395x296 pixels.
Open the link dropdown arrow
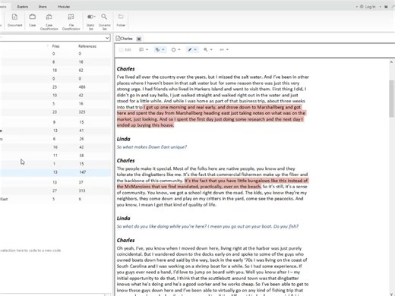coord(227,49)
